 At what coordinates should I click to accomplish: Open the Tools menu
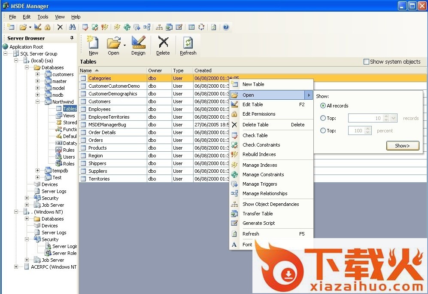tap(43, 17)
